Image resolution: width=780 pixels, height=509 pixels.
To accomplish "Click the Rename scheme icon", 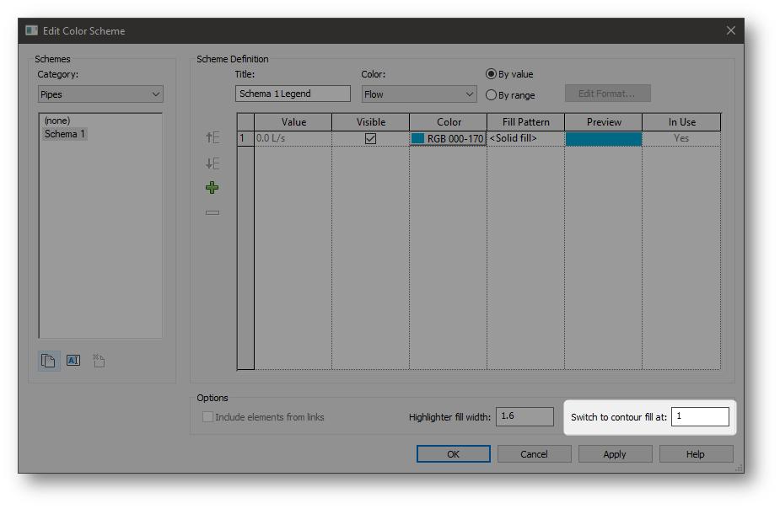I will (x=73, y=361).
